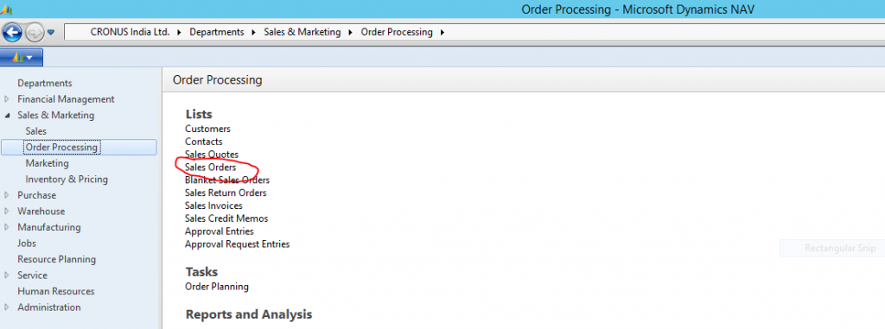Open the navigation history dropdown arrow

[51, 33]
